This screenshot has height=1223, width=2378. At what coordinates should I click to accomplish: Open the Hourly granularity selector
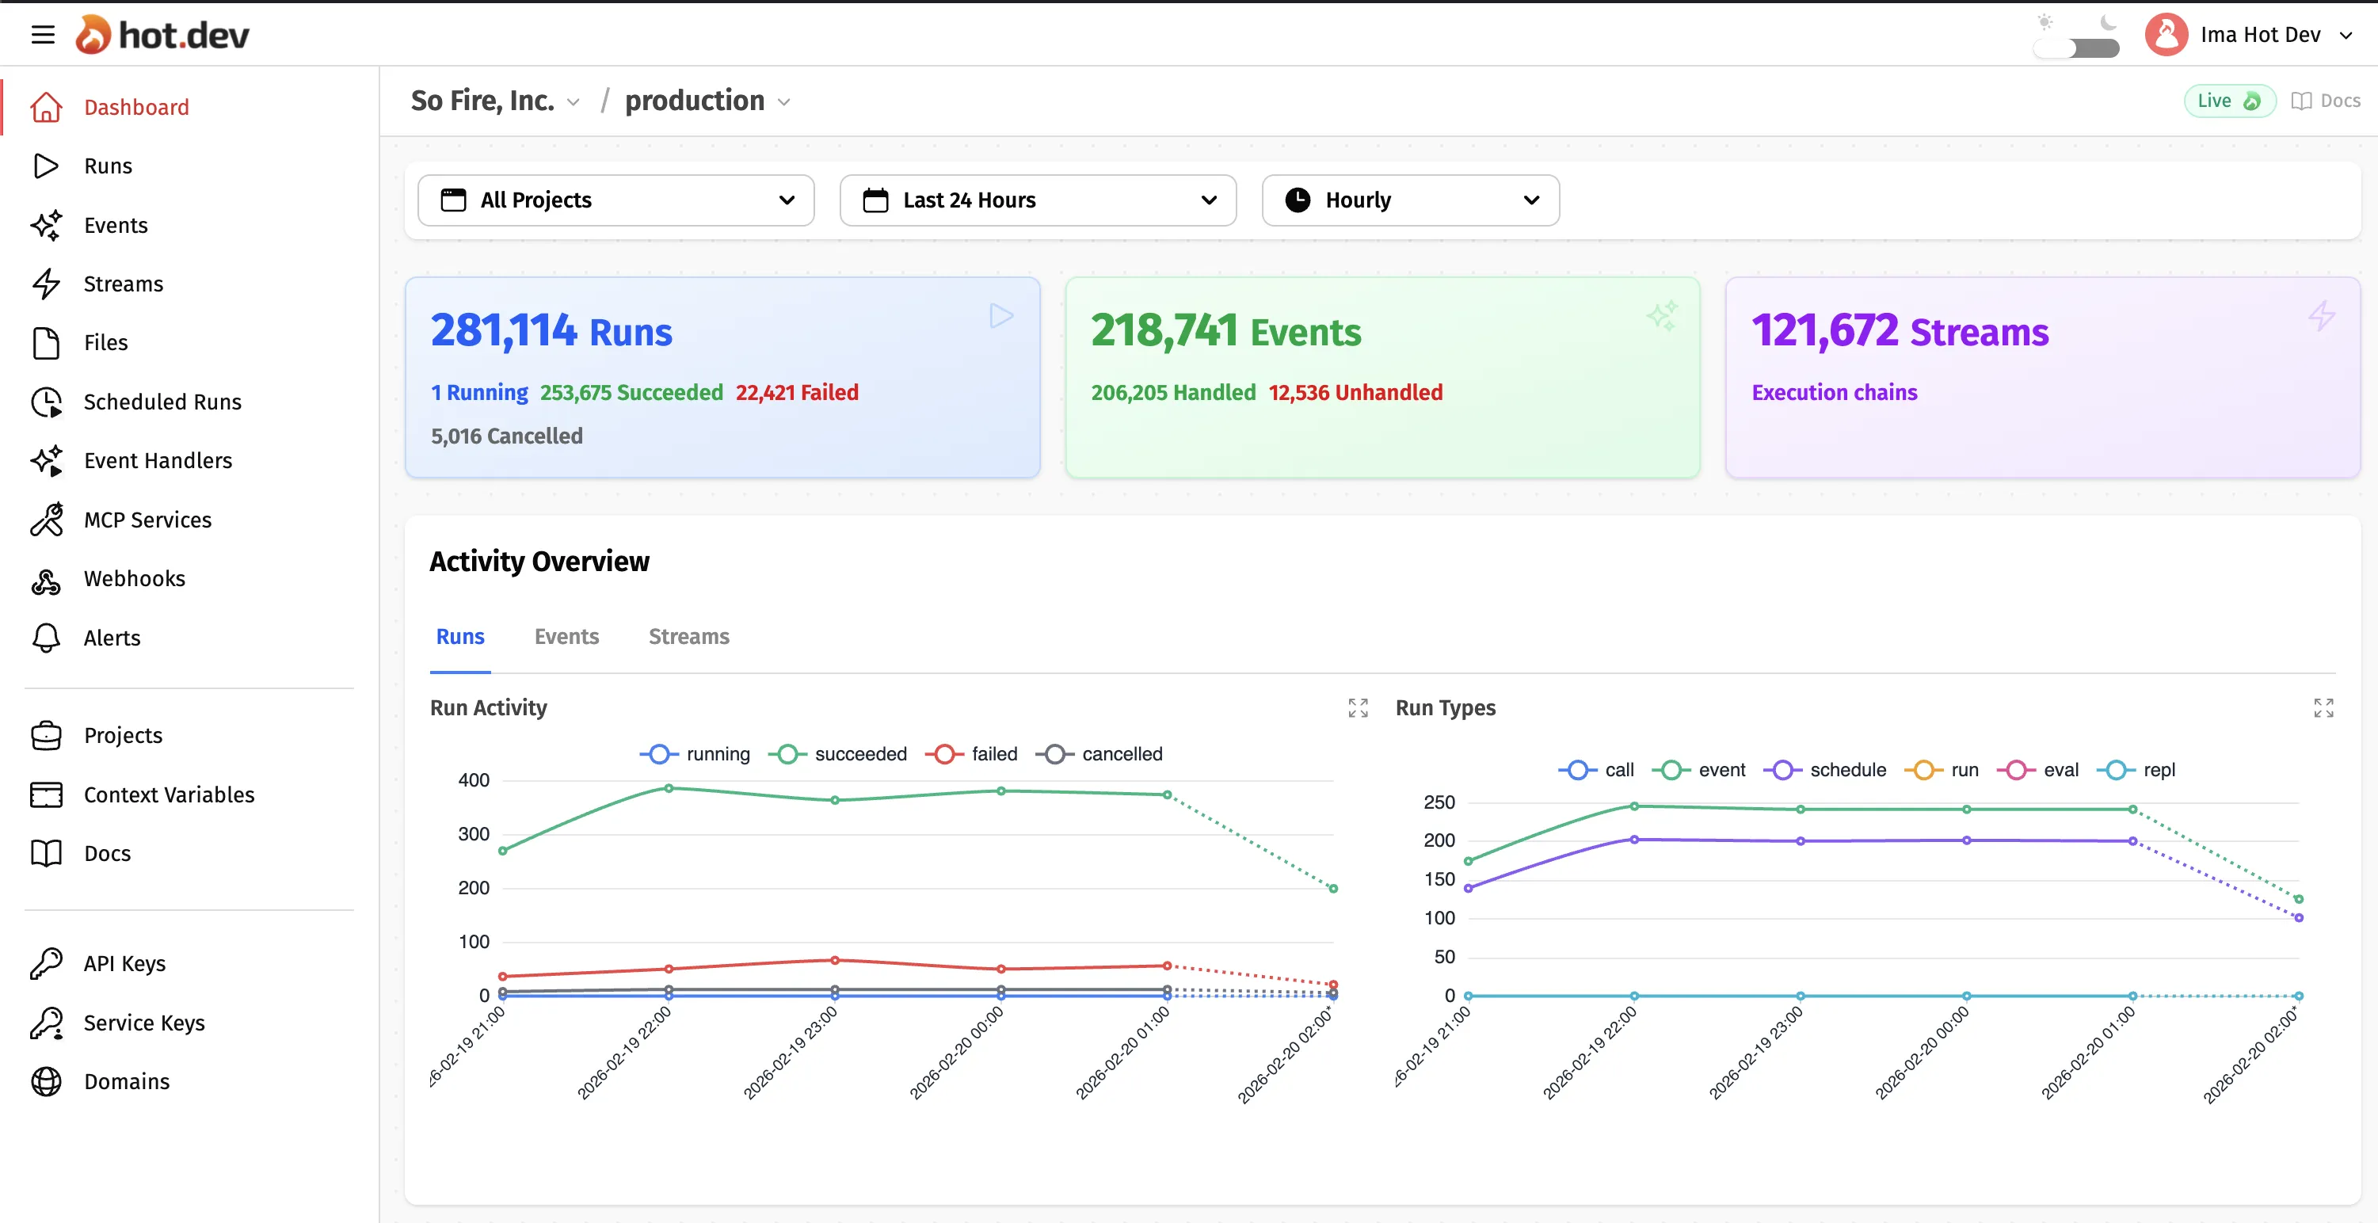pyautogui.click(x=1410, y=200)
